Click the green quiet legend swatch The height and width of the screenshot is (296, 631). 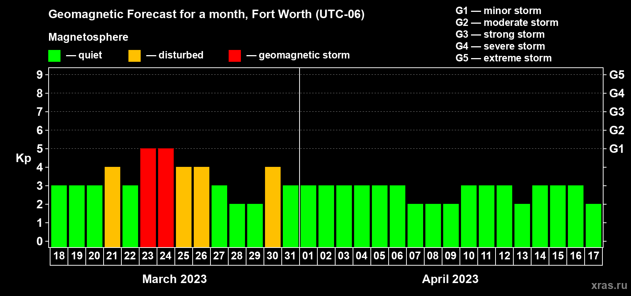click(54, 56)
